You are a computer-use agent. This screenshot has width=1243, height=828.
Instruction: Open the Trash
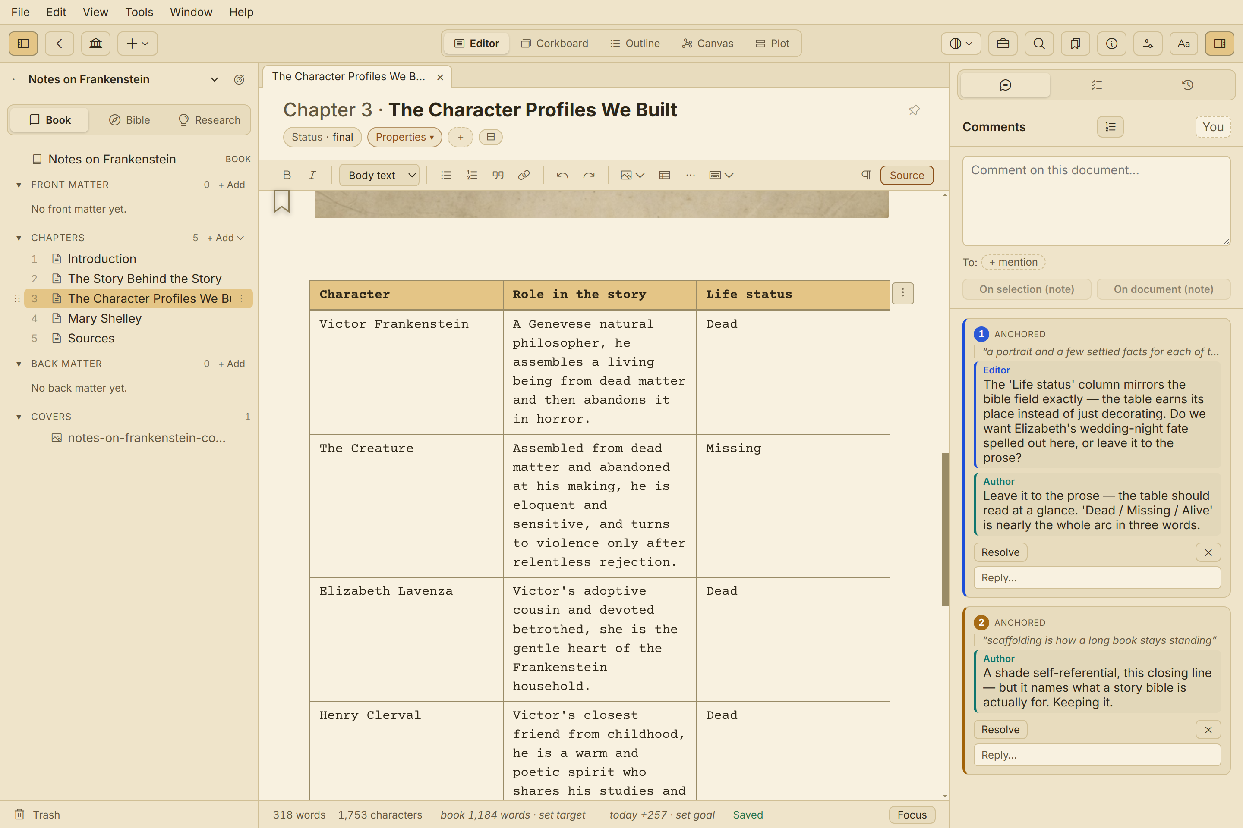pos(37,815)
